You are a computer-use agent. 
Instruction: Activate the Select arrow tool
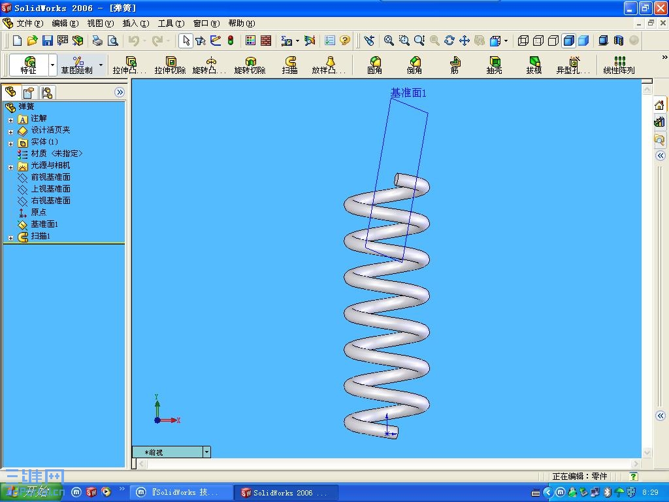186,41
